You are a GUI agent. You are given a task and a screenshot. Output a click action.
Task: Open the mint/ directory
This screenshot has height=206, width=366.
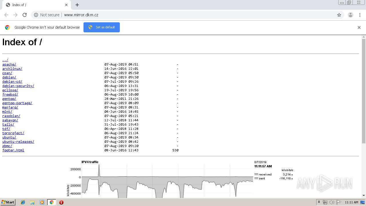click(x=7, y=112)
